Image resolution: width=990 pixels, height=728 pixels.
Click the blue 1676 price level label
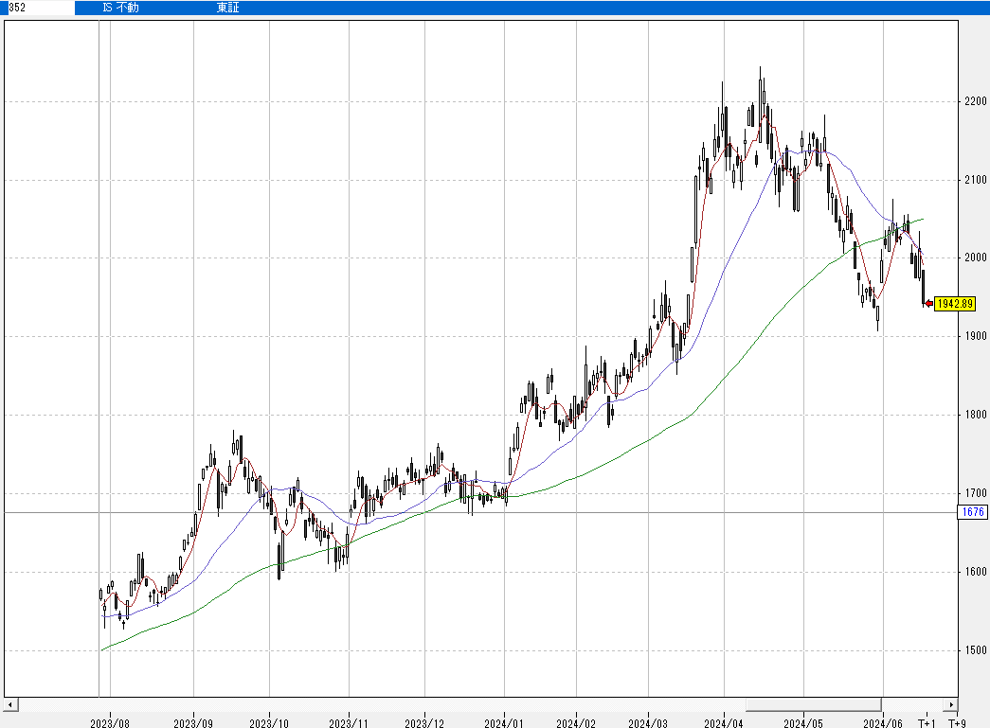[973, 511]
